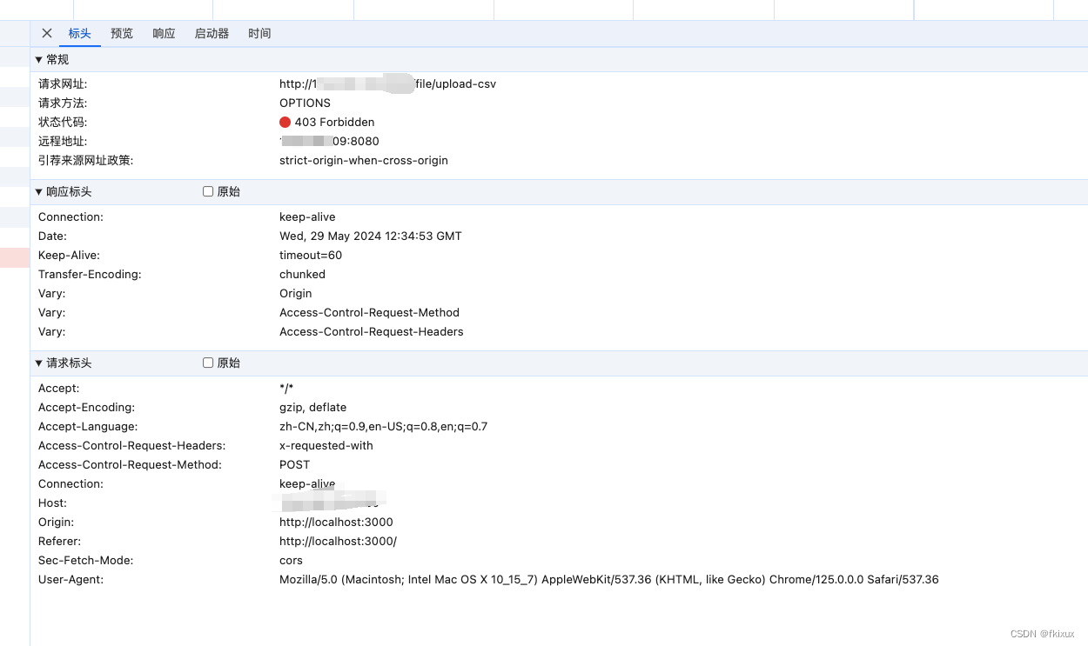Viewport: 1088px width, 646px height.
Task: Click the Referer value http://localhost:3000/
Action: [338, 541]
